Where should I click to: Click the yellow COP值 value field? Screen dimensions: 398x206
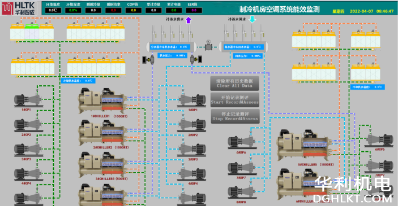133,10
